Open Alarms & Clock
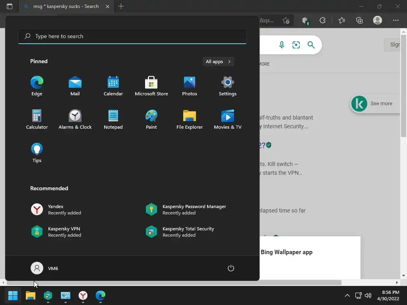 click(75, 120)
